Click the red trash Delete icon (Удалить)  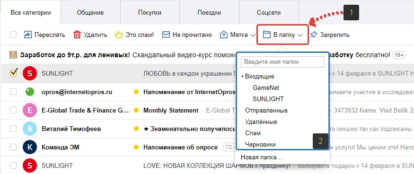(77, 35)
